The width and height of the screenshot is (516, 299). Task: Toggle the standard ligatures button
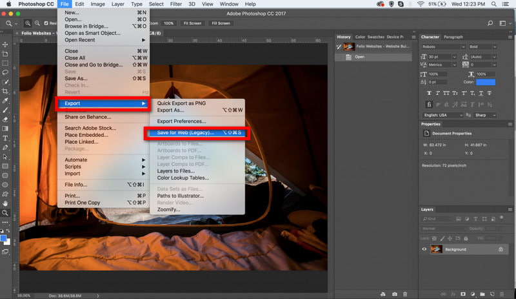click(428, 105)
